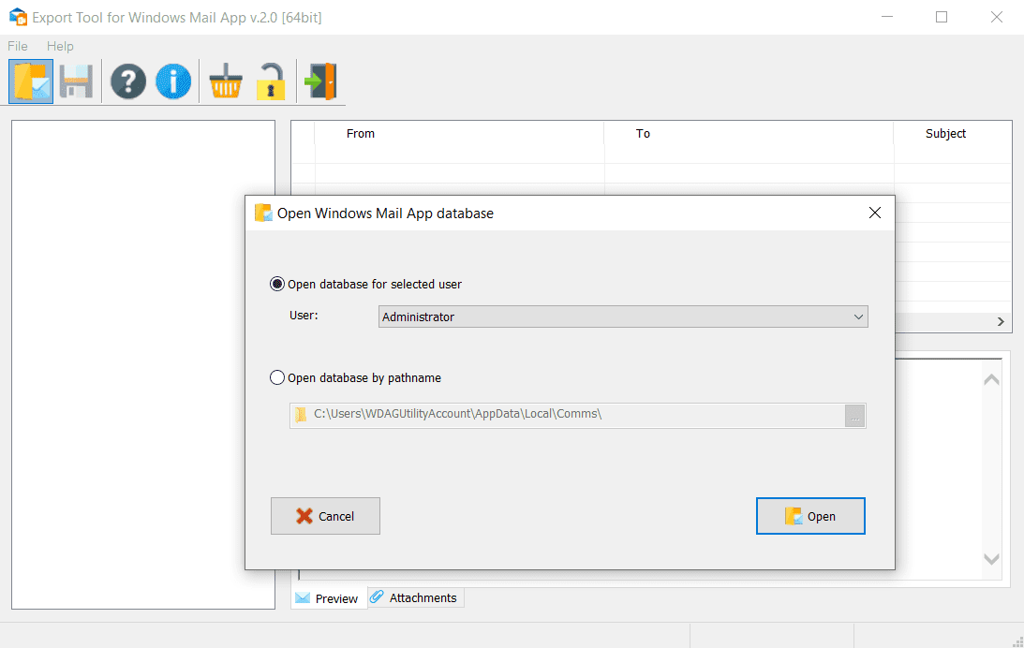Click the blue About info icon
Viewport: 1024px width, 648px height.
click(173, 81)
